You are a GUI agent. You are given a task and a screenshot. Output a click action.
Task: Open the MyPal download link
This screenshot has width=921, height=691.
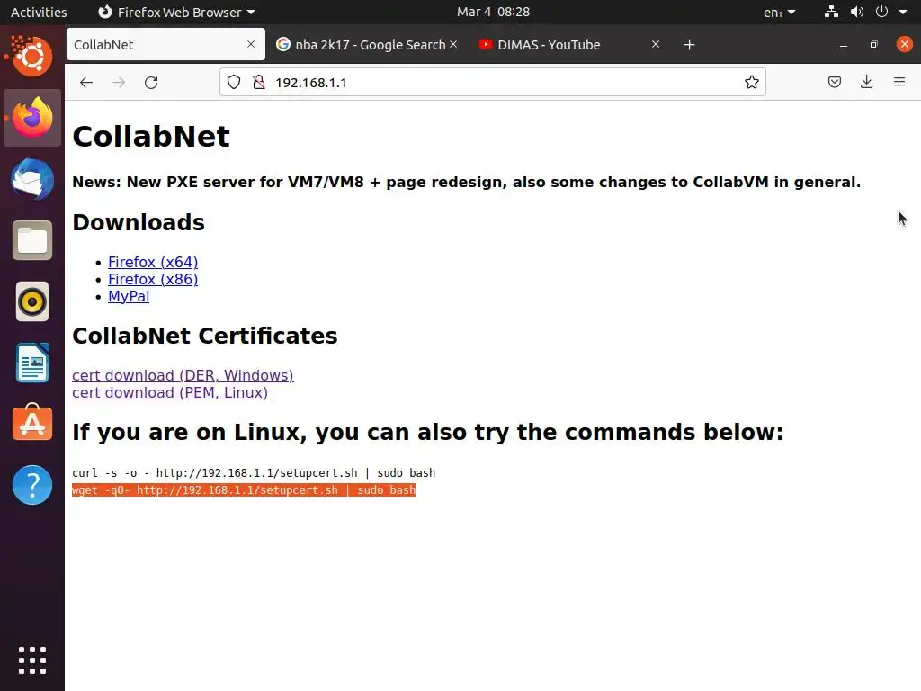(129, 296)
